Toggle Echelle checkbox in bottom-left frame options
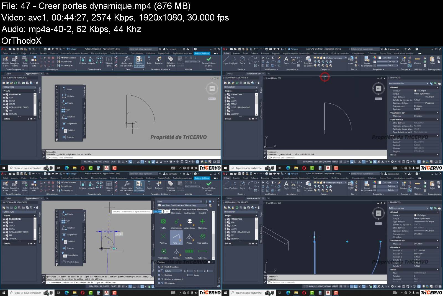Image resolution: width=443 pixels, height=296 pixels. [x=159, y=271]
